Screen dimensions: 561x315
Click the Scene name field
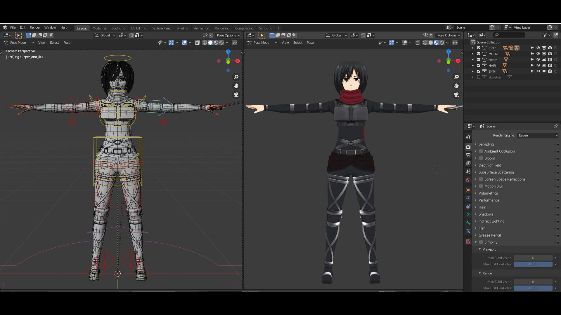(x=472, y=27)
